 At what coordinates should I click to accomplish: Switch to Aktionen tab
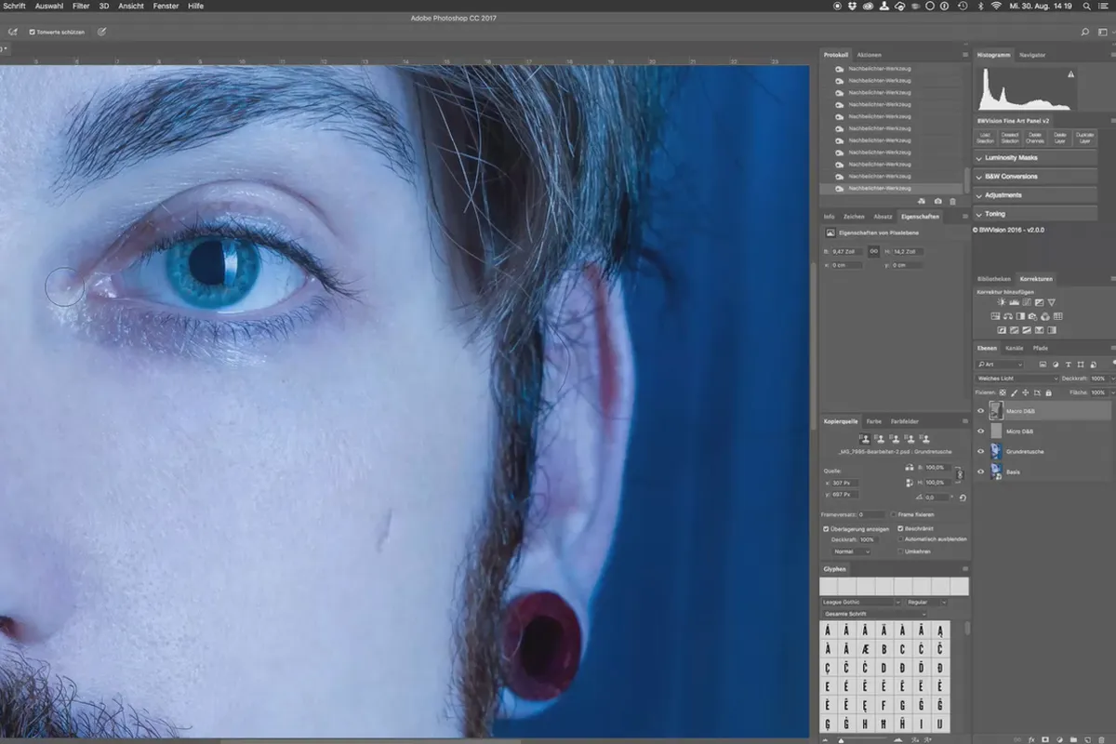pyautogui.click(x=869, y=55)
